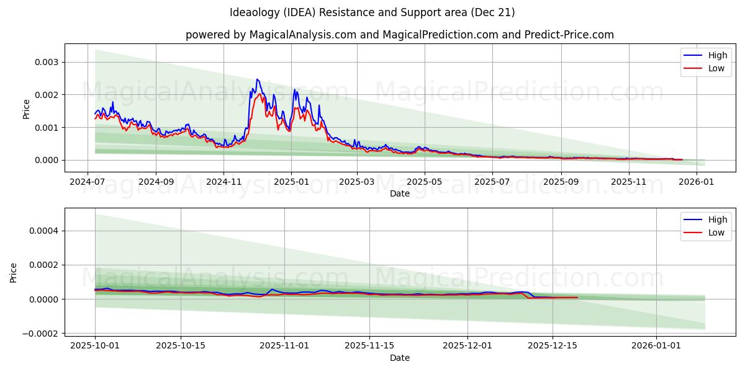This screenshot has height=372, width=745.
Task: Click the '2025-11' x-axis tick label
Action: coord(629,182)
